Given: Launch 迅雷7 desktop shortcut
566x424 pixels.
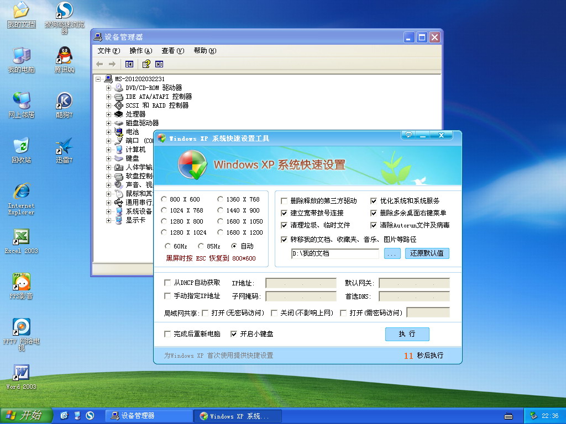Looking at the screenshot, I should (x=64, y=150).
